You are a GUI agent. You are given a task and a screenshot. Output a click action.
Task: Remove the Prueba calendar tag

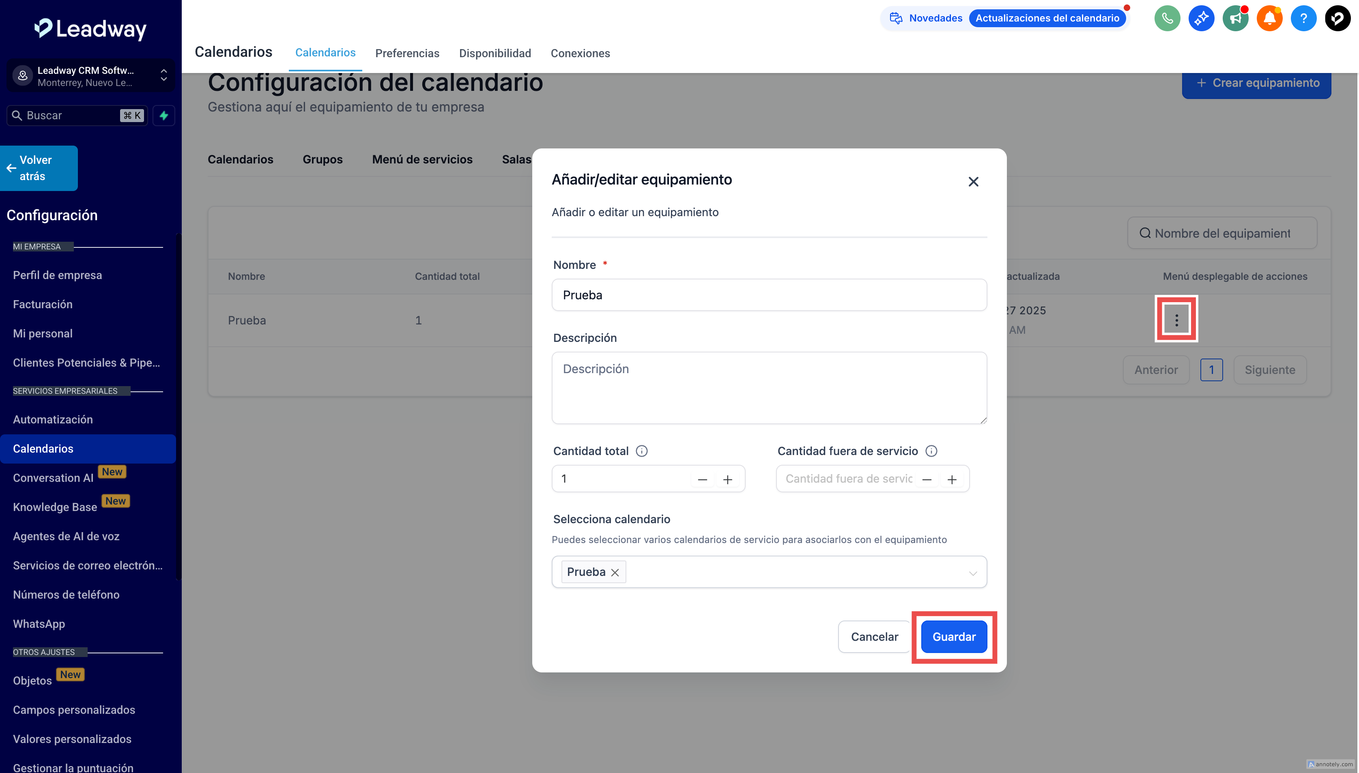pos(615,572)
